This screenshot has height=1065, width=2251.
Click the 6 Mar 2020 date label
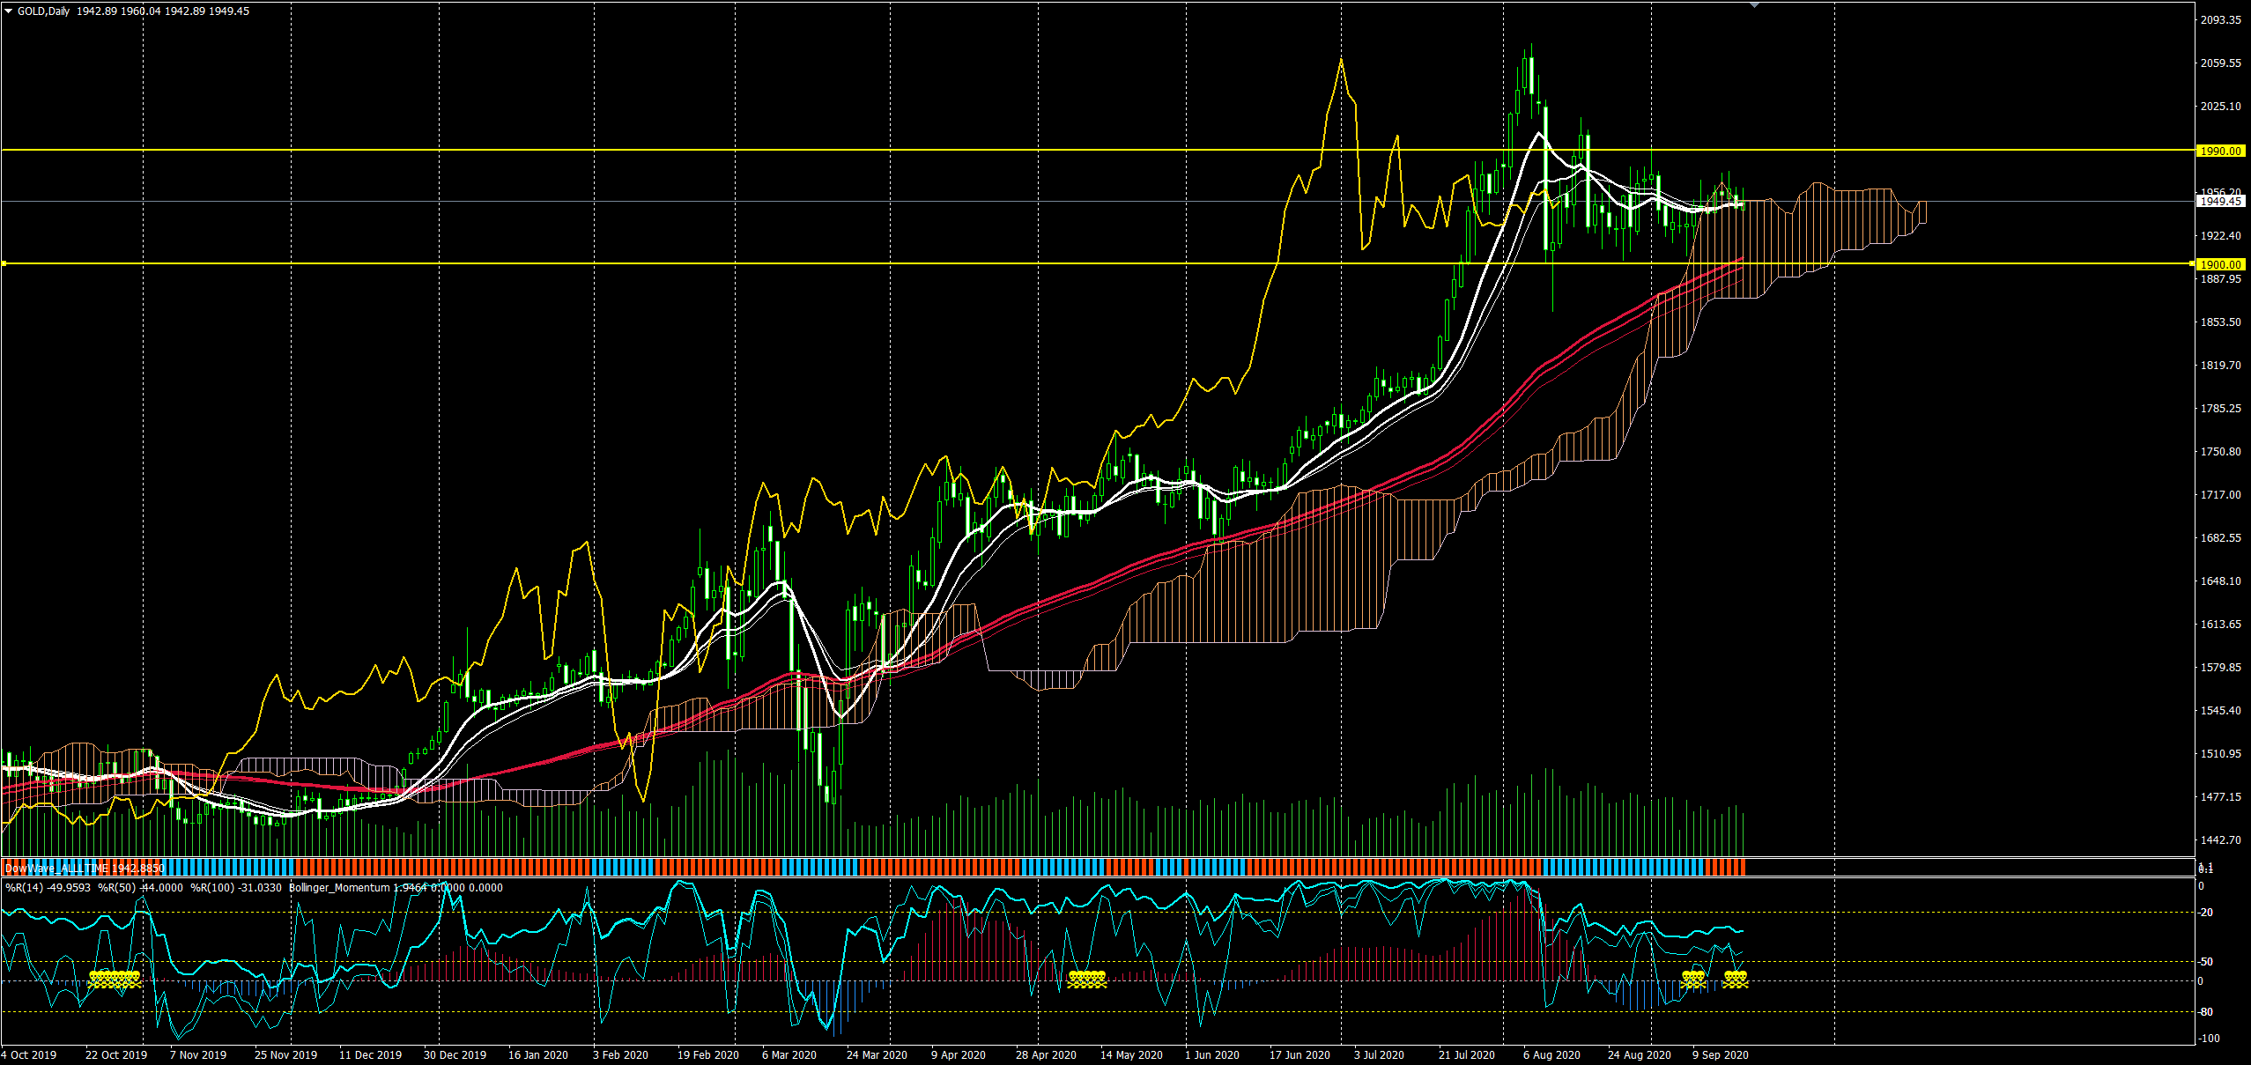[789, 1055]
